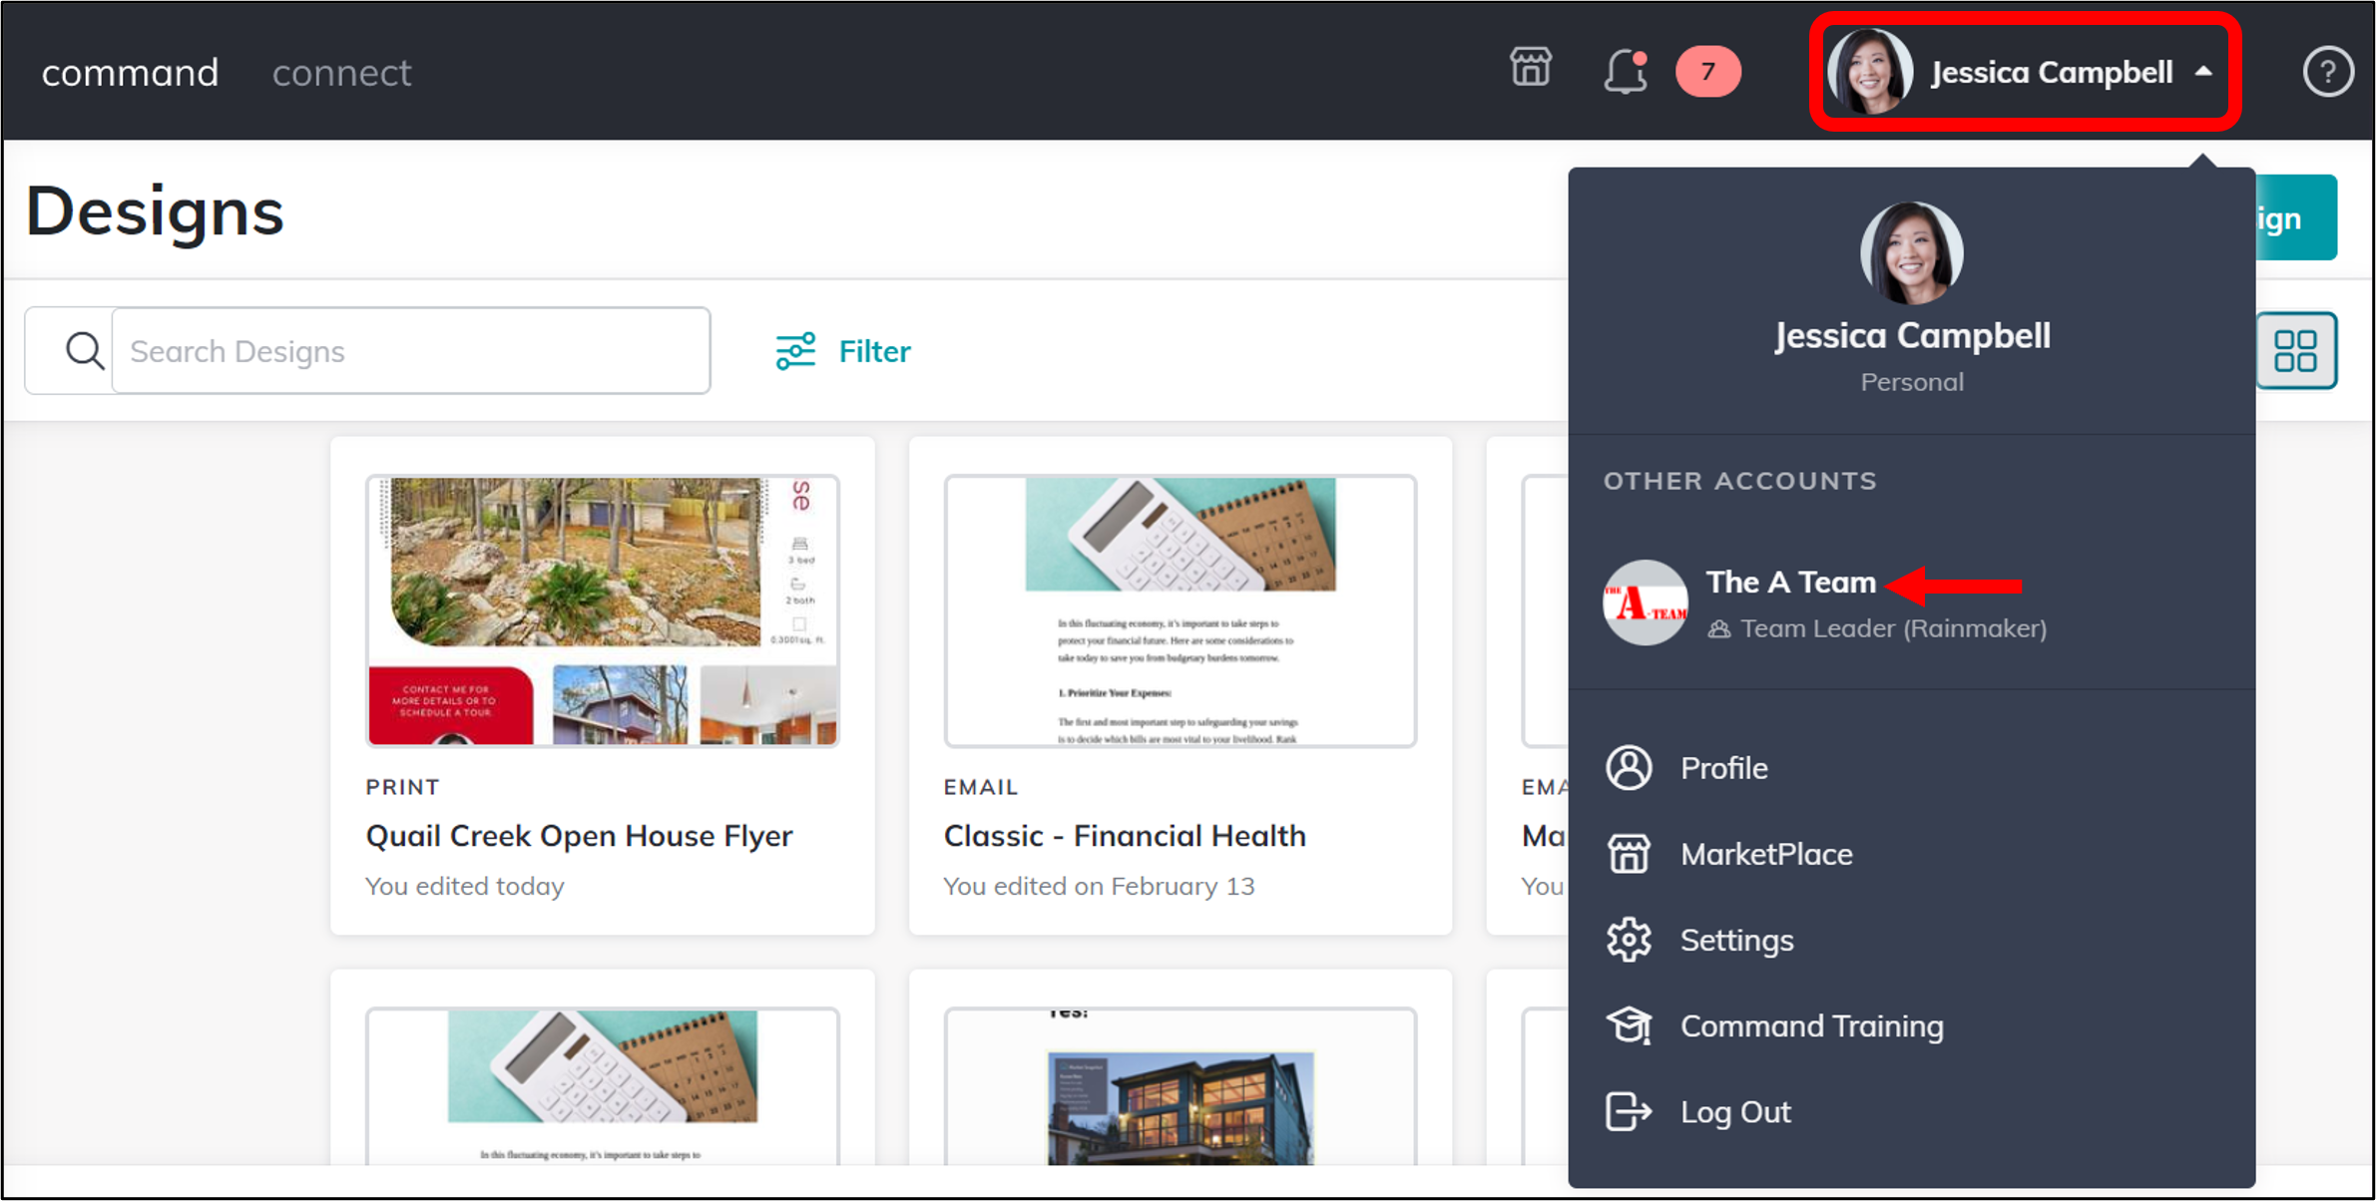The width and height of the screenshot is (2376, 1201).
Task: Click the Filter sliders icon
Action: tap(794, 350)
